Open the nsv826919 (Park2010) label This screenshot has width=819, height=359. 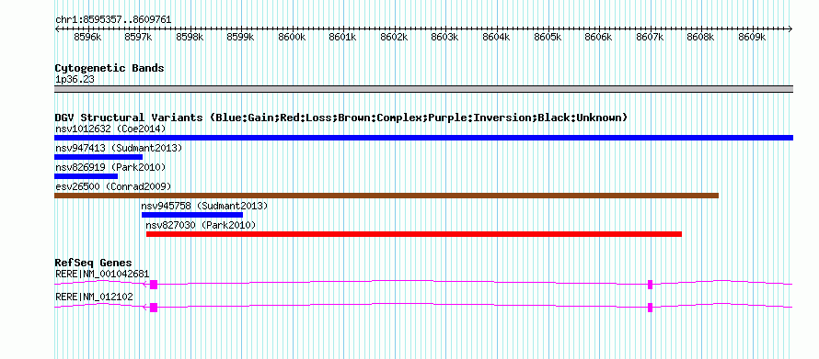click(x=110, y=167)
